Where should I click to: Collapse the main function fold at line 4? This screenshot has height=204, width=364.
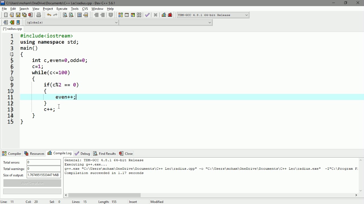pyautogui.click(x=12, y=54)
